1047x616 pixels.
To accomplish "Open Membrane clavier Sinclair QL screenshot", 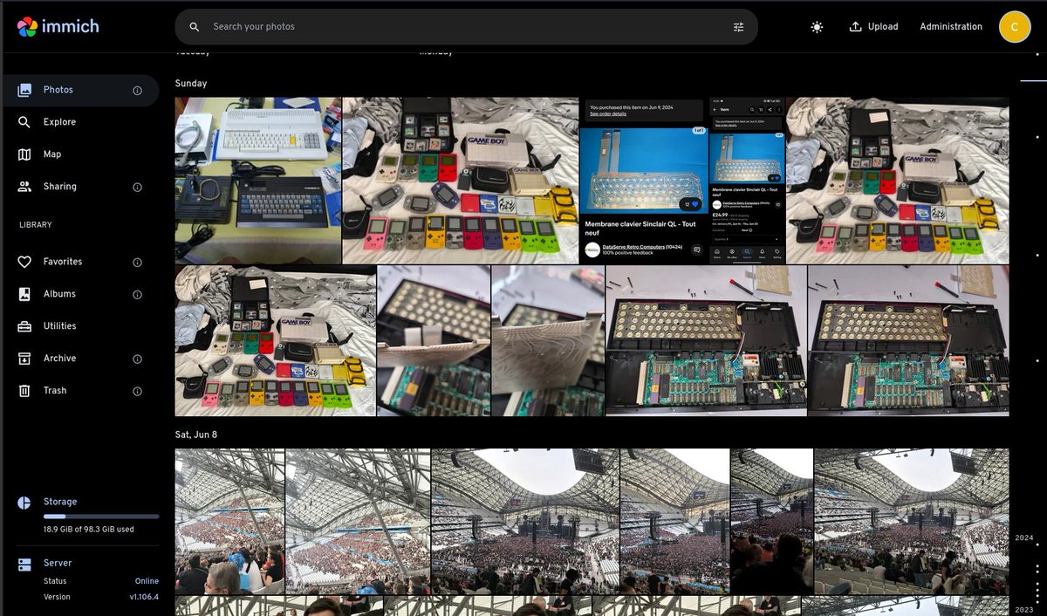I will (644, 181).
